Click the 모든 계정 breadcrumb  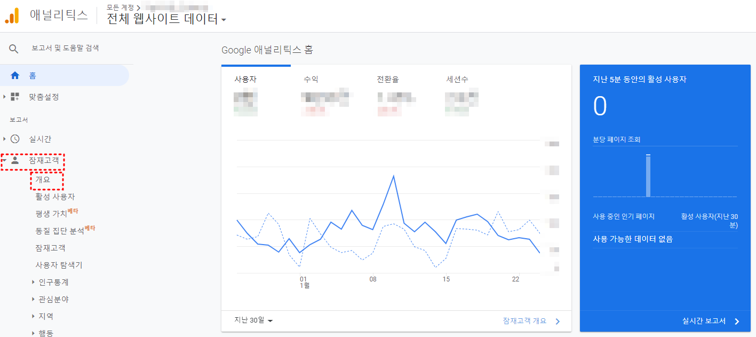click(121, 7)
